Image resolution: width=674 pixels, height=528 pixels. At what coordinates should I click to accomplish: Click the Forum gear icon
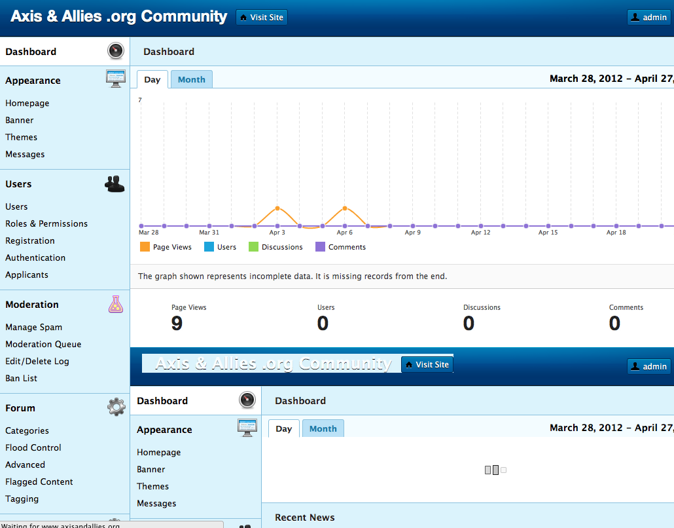point(116,407)
